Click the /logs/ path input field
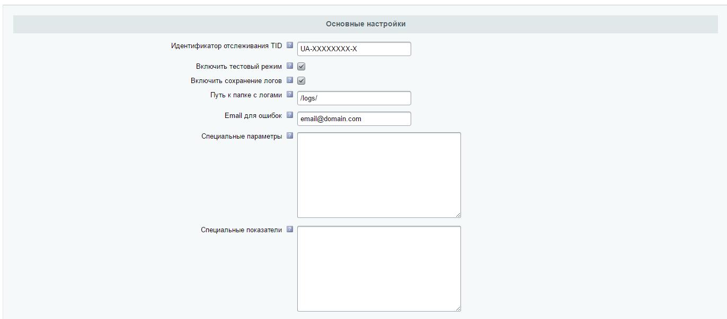The width and height of the screenshot is (727, 319). tap(353, 98)
